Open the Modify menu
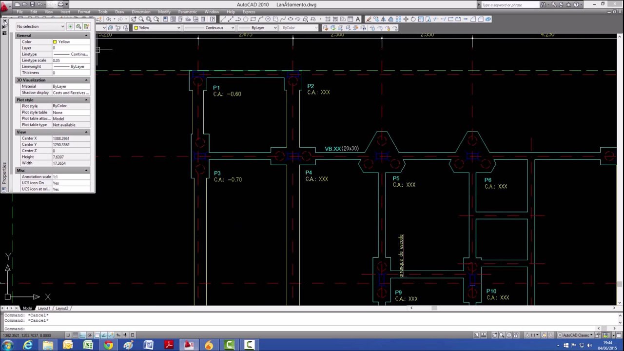 [x=164, y=12]
